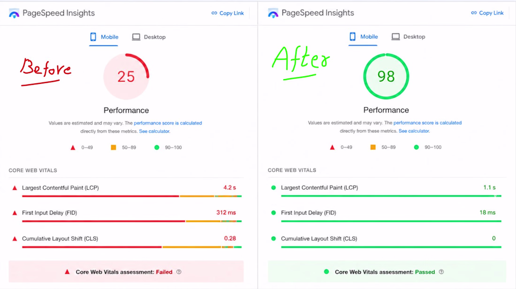
Task: Click 'Cumulative Layout Shift (CLS)' label in Before panel
Action: 60,239
